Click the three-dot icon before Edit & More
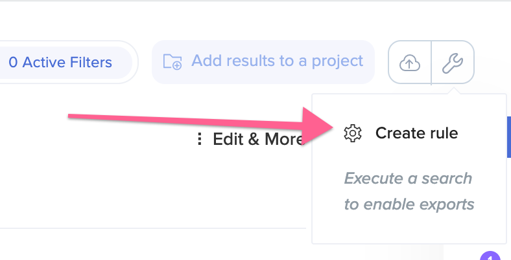Viewport: 511px width, 260px height. pyautogui.click(x=200, y=139)
